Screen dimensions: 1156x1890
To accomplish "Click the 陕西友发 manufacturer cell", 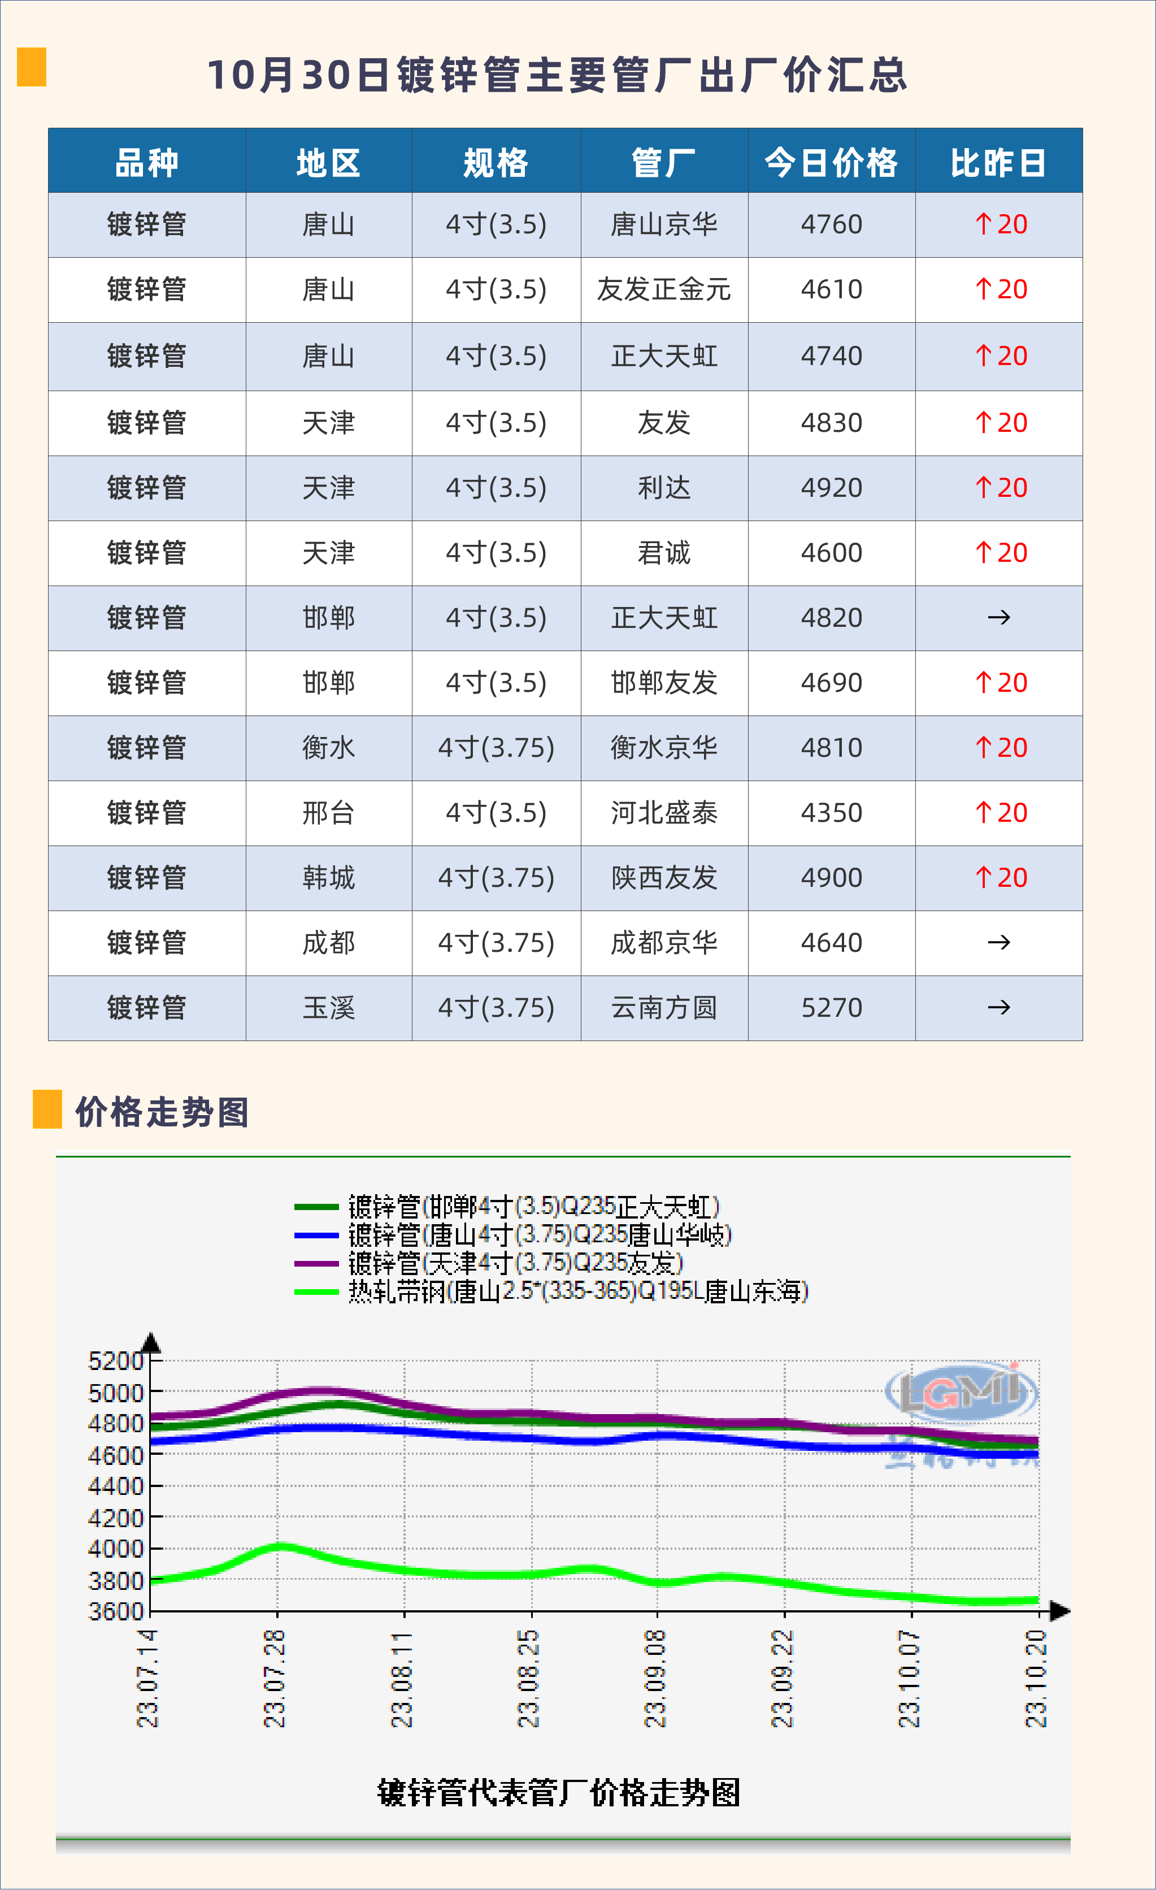I will point(664,878).
